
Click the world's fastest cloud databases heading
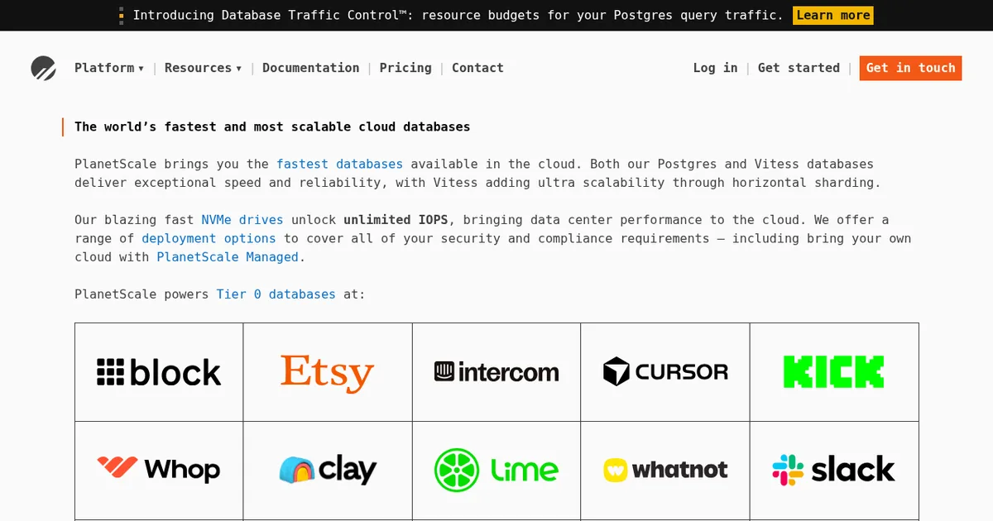pos(272,127)
